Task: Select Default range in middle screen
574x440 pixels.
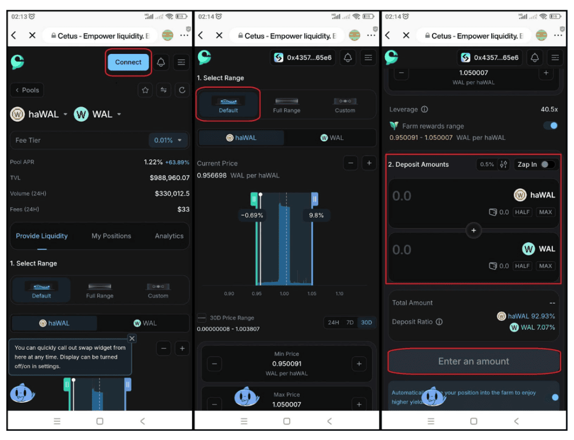Action: point(228,105)
